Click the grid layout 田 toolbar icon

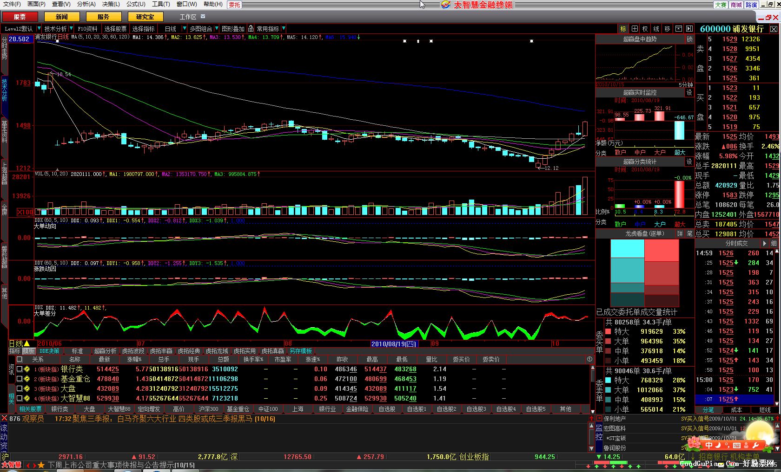pyautogui.click(x=635, y=29)
